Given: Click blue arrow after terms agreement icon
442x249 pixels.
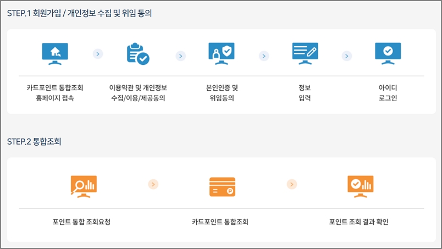Looking at the screenshot, I should tap(181, 56).
